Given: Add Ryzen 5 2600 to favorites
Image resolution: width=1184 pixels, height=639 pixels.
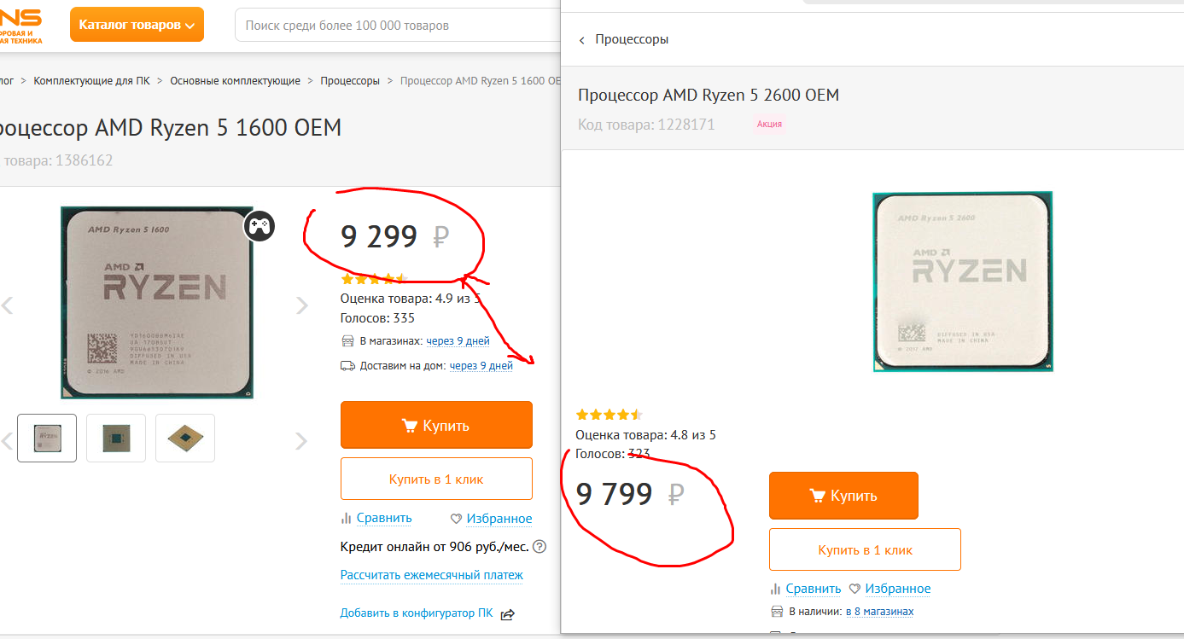Looking at the screenshot, I should click(x=889, y=589).
